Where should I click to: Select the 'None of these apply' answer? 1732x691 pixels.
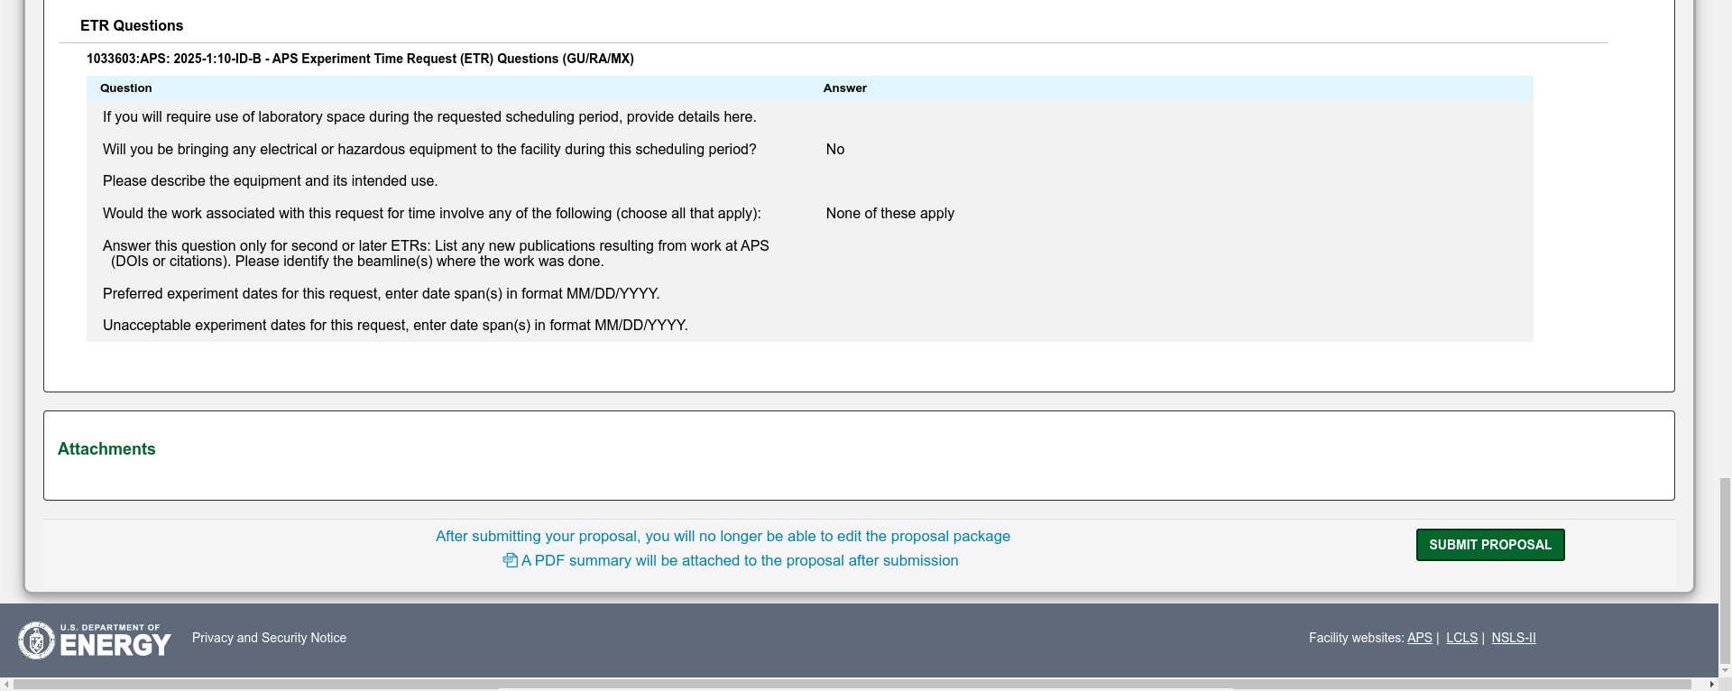click(889, 214)
